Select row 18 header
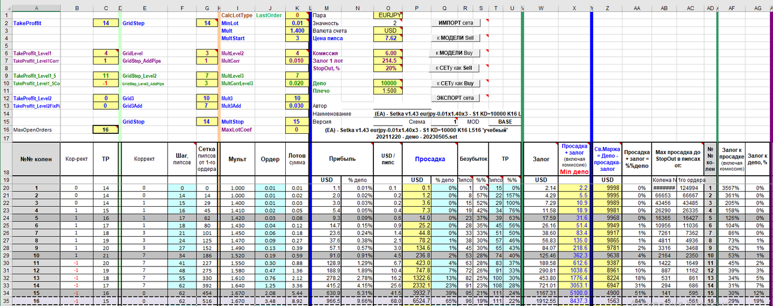This screenshot has width=773, height=306. click(5, 158)
